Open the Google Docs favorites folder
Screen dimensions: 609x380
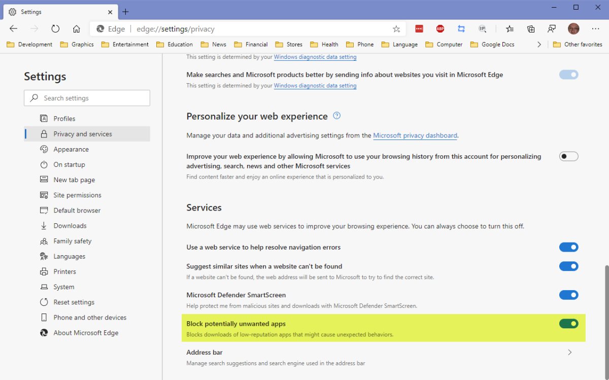[492, 44]
